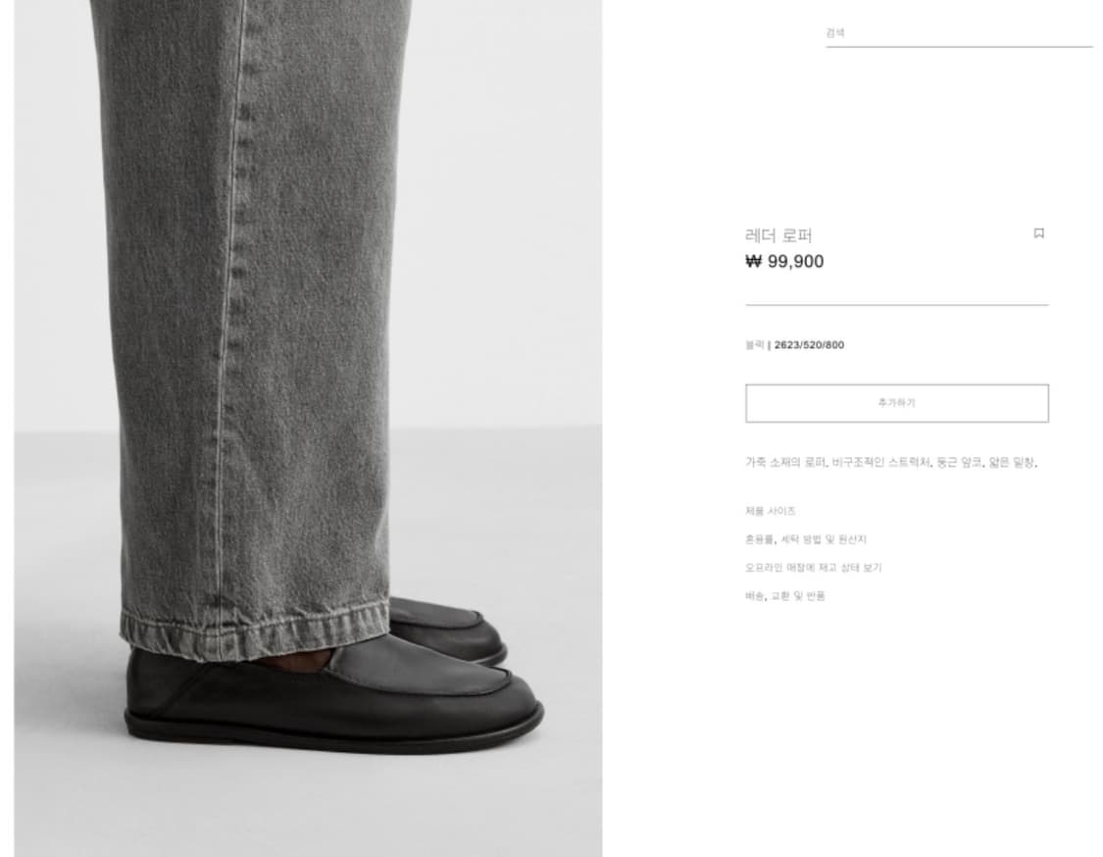Bookmark the 레더 로퍼 product
The image size is (1103, 857).
[x=1038, y=233]
